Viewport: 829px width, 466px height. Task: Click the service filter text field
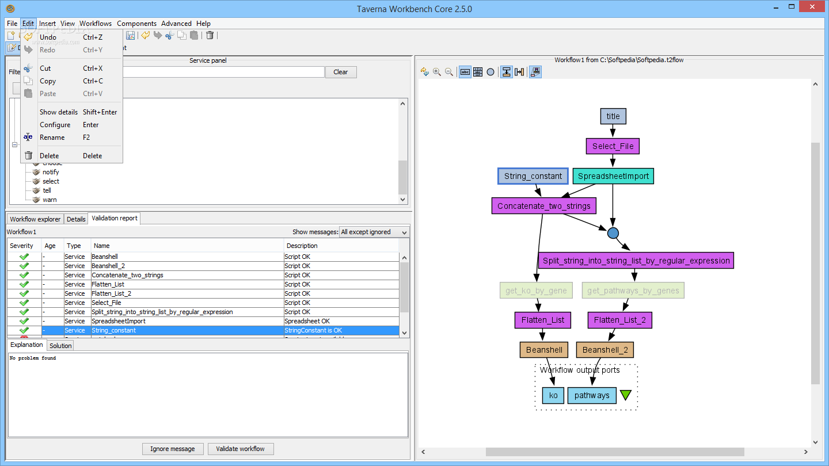click(x=223, y=72)
